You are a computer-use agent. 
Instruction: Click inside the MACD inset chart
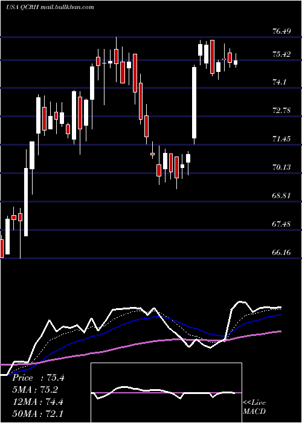tap(166, 393)
